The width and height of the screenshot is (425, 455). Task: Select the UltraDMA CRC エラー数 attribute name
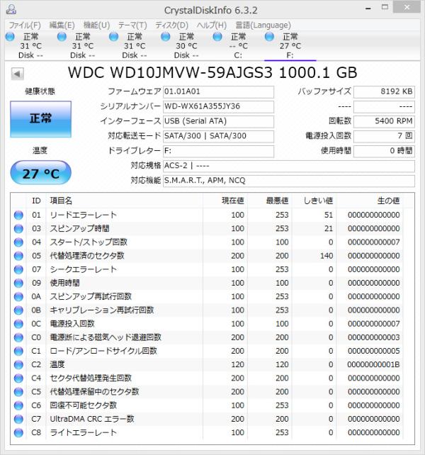pyautogui.click(x=92, y=419)
